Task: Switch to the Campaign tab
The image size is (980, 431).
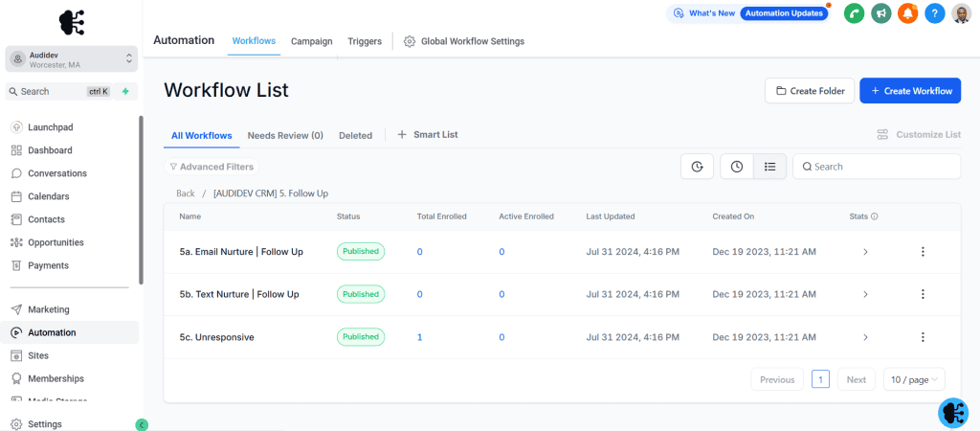Action: [312, 41]
